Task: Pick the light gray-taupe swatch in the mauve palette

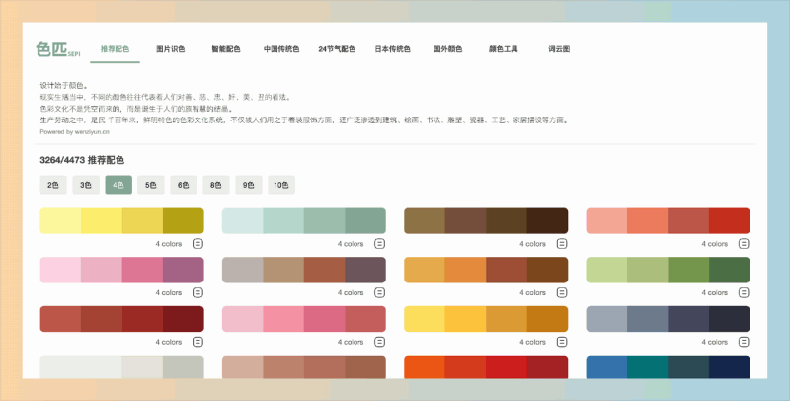Action: (242, 270)
